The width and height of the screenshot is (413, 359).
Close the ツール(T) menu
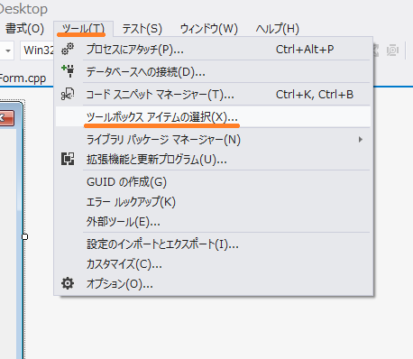tap(83, 29)
